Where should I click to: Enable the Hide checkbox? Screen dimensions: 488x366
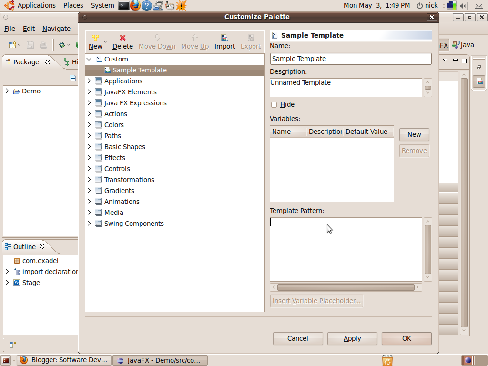tap(274, 104)
